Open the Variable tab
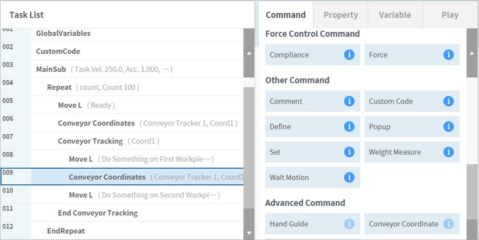Viewport: 479px width, 240px height. pyautogui.click(x=395, y=15)
